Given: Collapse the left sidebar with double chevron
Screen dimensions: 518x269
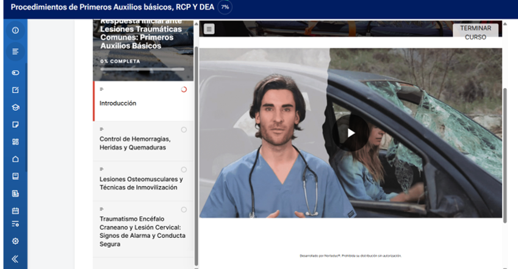Looking at the screenshot, I should click(15, 259).
